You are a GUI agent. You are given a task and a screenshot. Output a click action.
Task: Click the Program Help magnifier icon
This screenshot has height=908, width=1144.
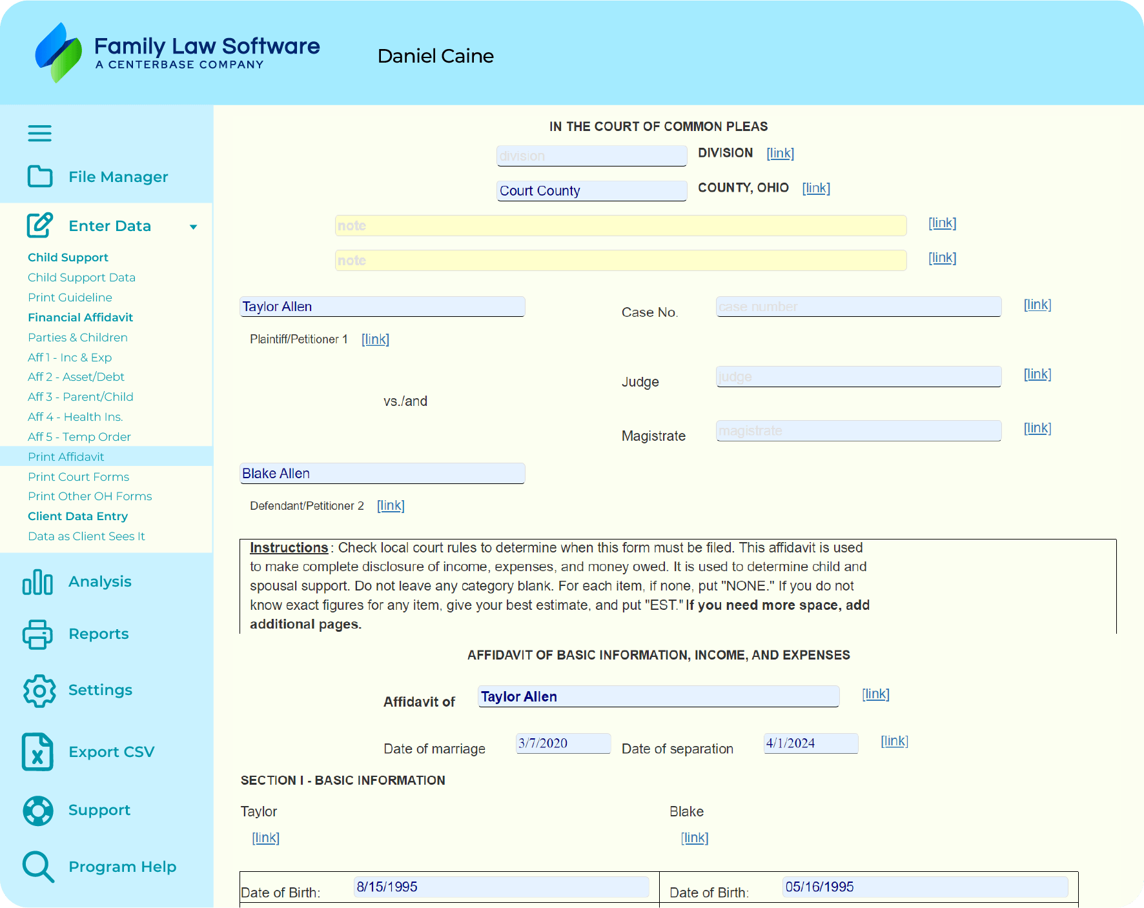coord(38,867)
